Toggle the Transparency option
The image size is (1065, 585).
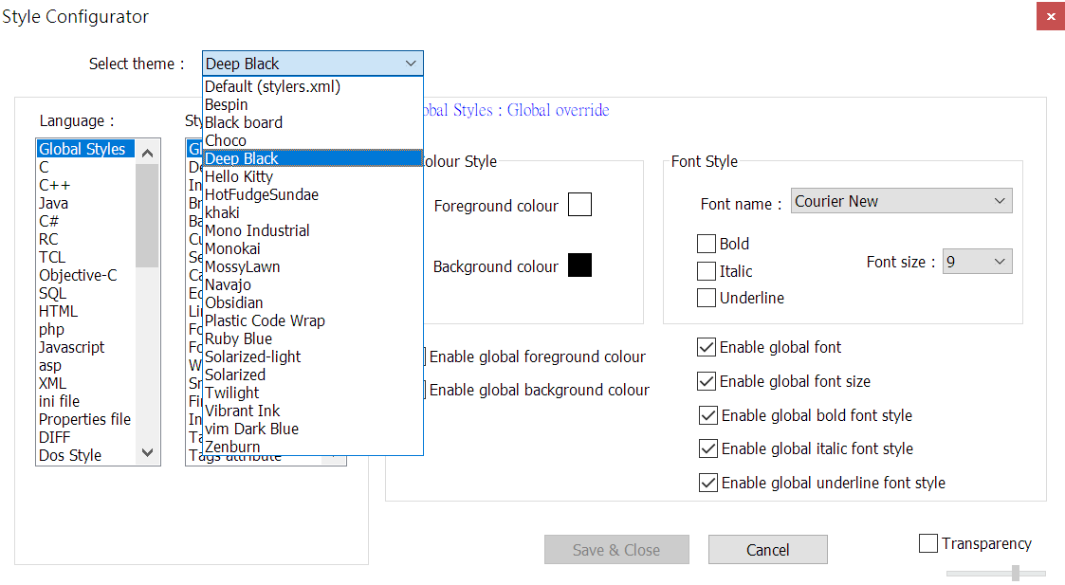[927, 542]
